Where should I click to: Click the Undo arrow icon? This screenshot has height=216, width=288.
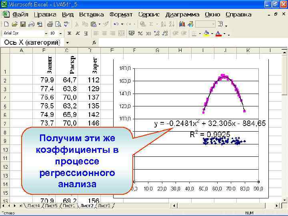tap(116, 24)
